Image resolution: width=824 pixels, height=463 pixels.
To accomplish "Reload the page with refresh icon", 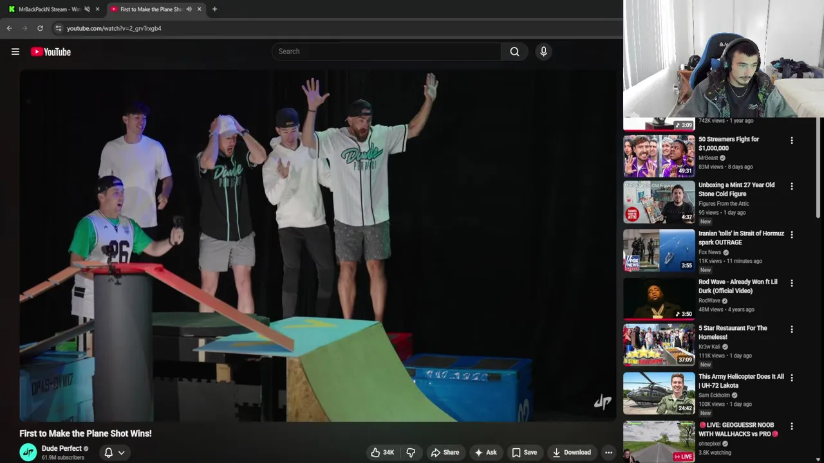I will [x=40, y=28].
